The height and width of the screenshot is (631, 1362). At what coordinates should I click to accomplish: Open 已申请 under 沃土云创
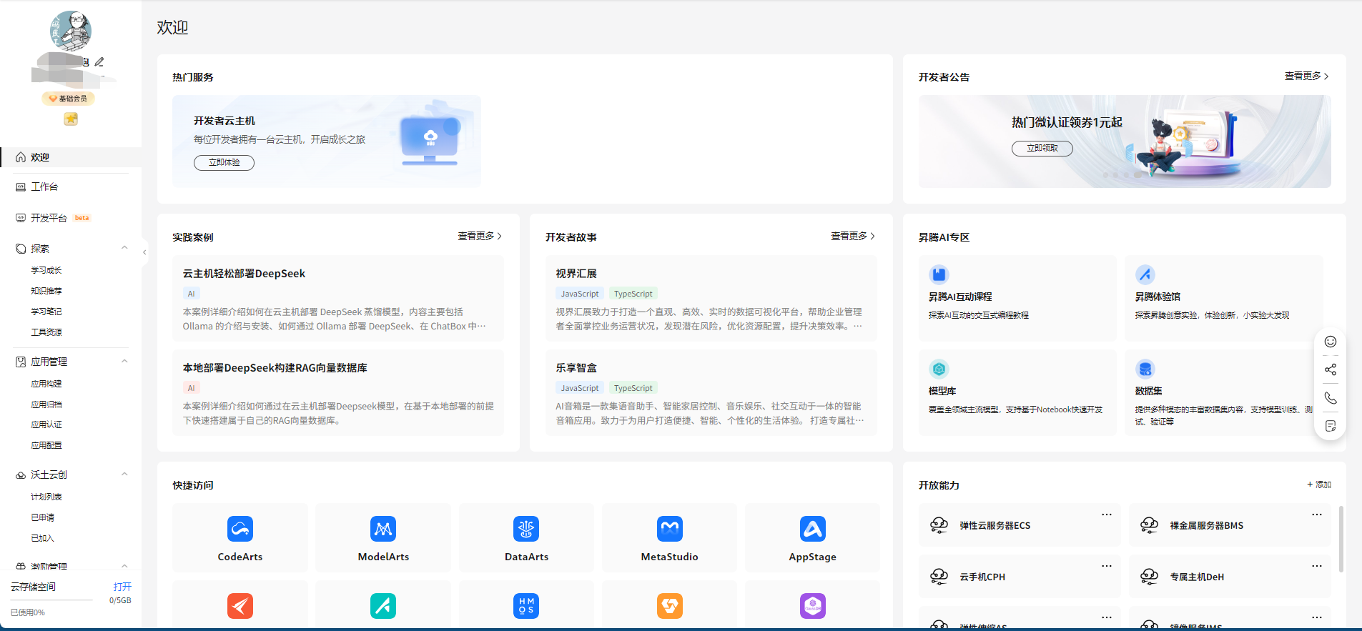(42, 517)
